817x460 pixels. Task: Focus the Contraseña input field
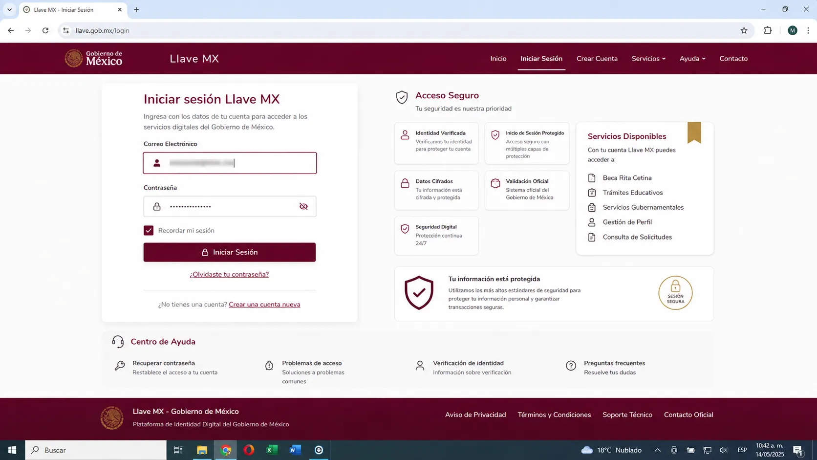(230, 207)
